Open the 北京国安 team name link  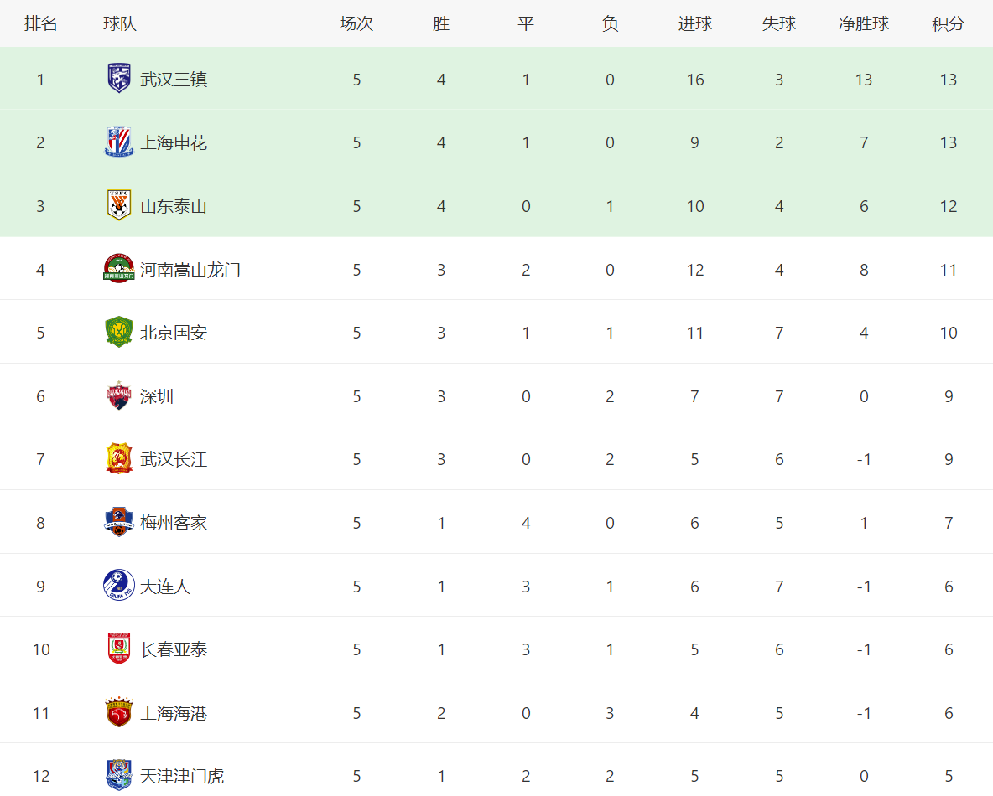174,333
